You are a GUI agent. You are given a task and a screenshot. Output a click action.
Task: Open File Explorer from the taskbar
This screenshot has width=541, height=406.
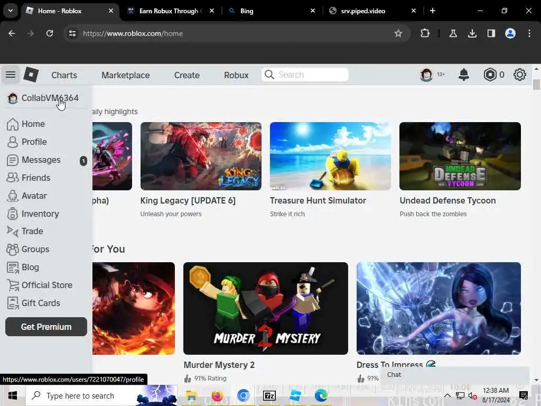point(191,395)
